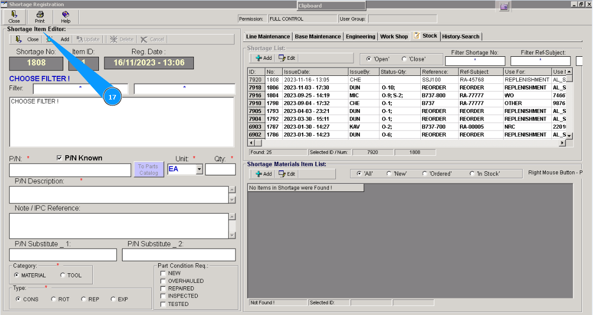Enable the OVERHAULED part condition checkbox
This screenshot has height=315, width=593.
[x=163, y=281]
